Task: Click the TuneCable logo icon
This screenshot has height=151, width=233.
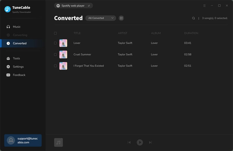Action: pyautogui.click(x=8, y=9)
